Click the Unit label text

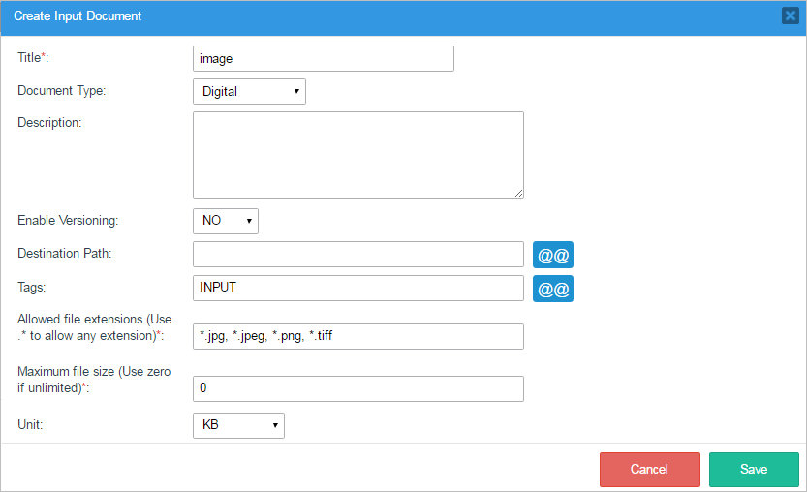(30, 425)
